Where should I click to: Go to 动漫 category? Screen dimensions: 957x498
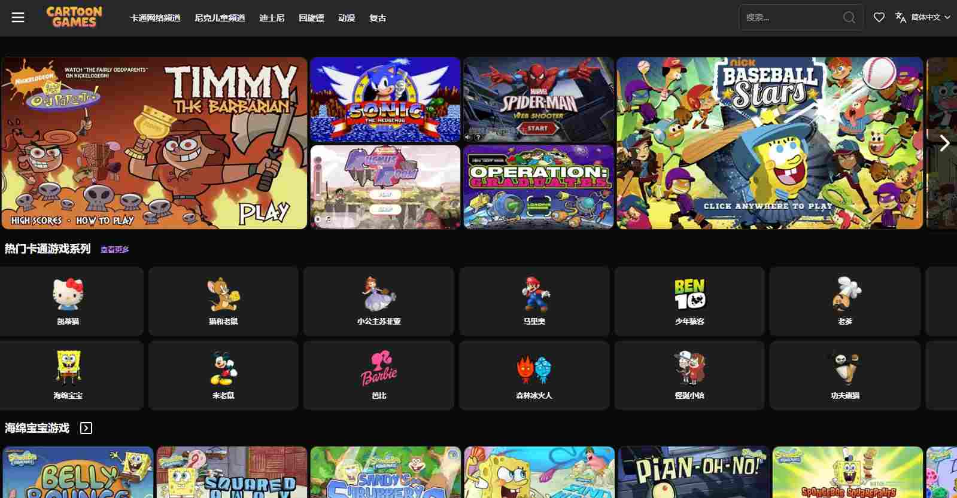click(347, 18)
